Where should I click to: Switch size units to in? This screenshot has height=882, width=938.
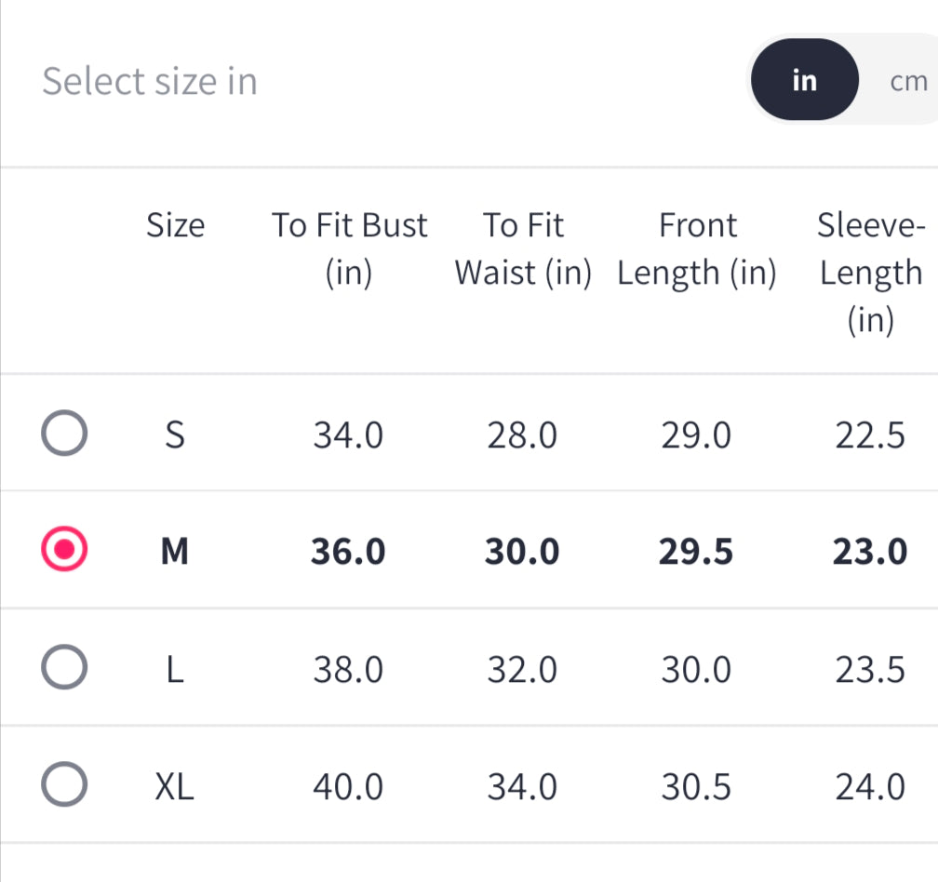click(804, 81)
